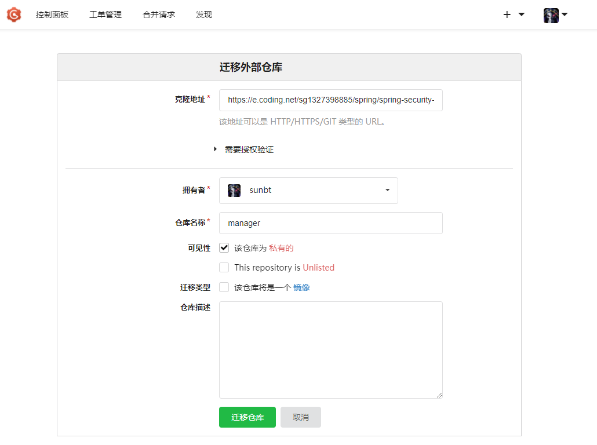Click the sunbt avatar inside owner selector

point(234,190)
